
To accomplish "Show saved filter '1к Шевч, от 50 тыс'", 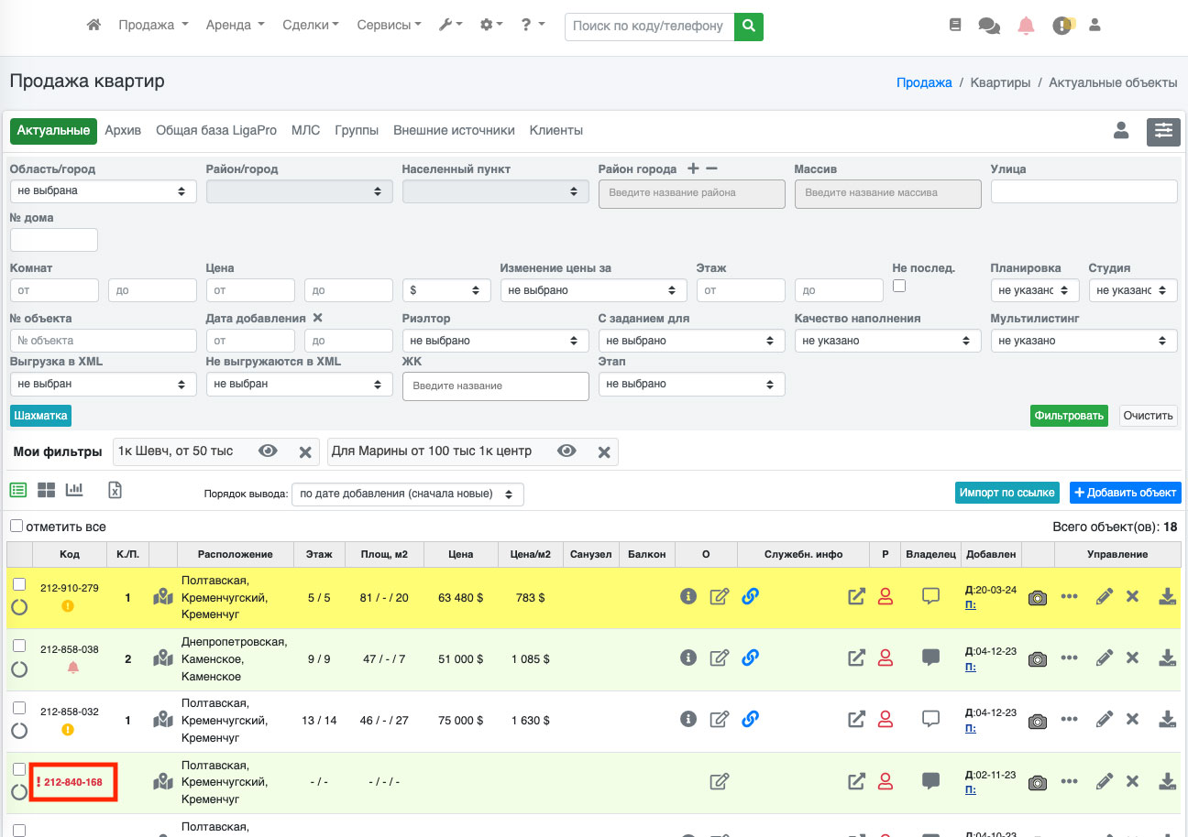I will [268, 451].
